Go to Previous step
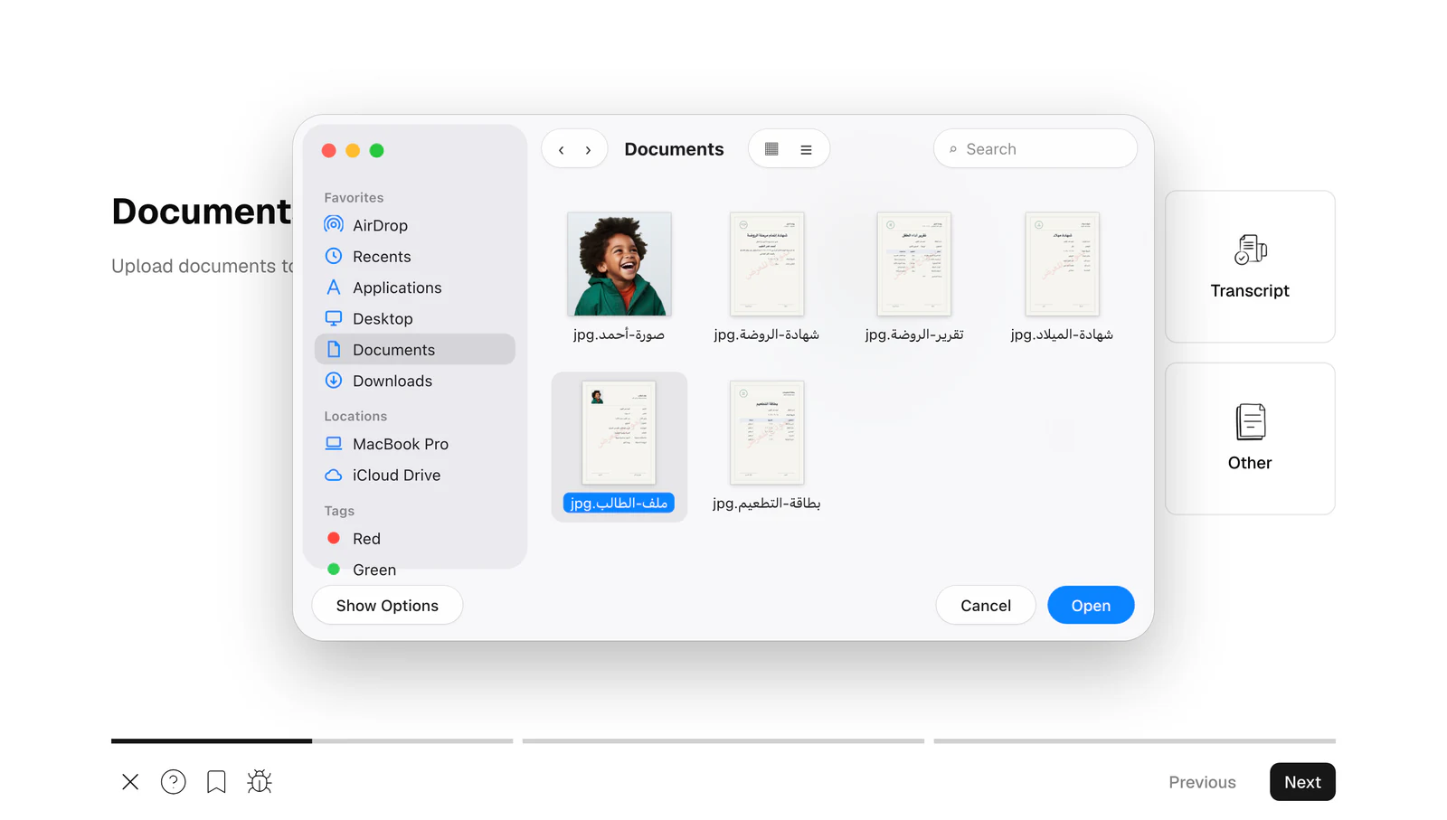 pos(1202,783)
